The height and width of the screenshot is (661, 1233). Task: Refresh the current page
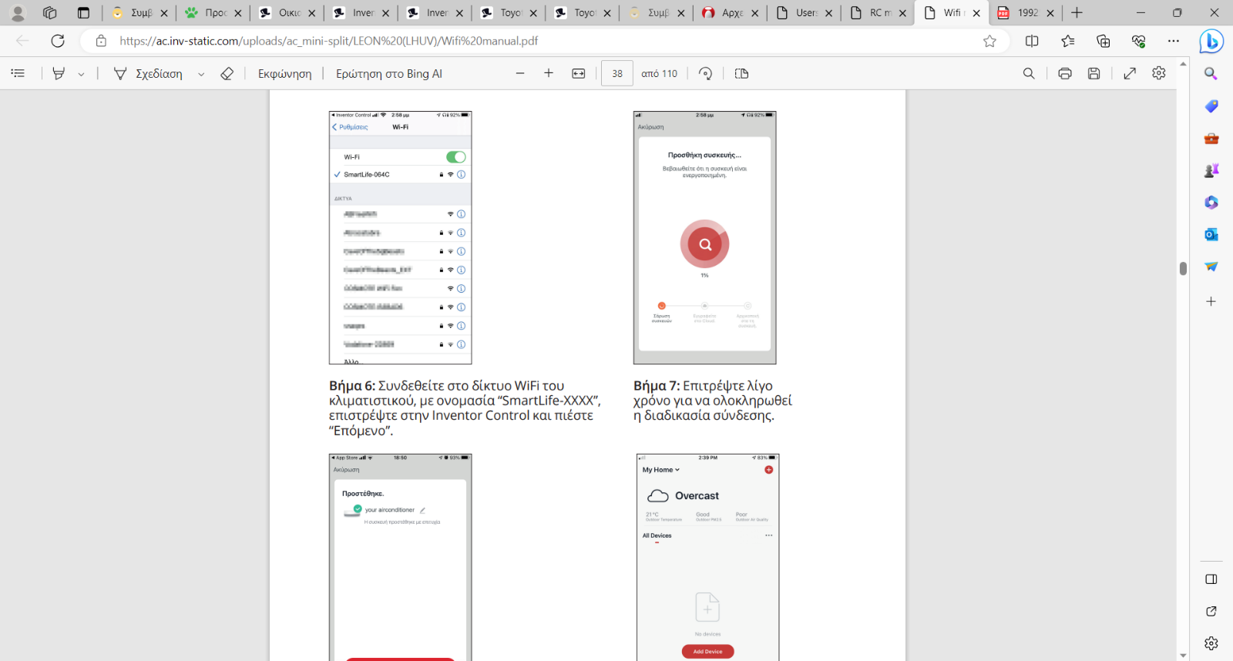click(58, 41)
